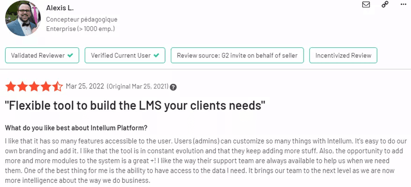
Task: Open the three-dots more options menu
Action: click(403, 4)
